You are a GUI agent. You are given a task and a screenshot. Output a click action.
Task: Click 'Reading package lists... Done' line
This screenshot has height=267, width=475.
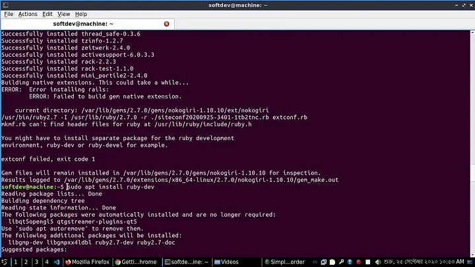point(51,194)
